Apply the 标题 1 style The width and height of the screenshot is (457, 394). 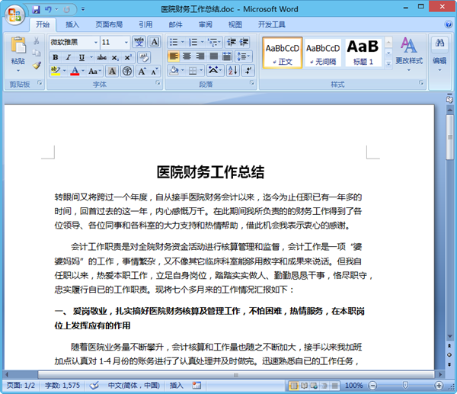pyautogui.click(x=363, y=53)
